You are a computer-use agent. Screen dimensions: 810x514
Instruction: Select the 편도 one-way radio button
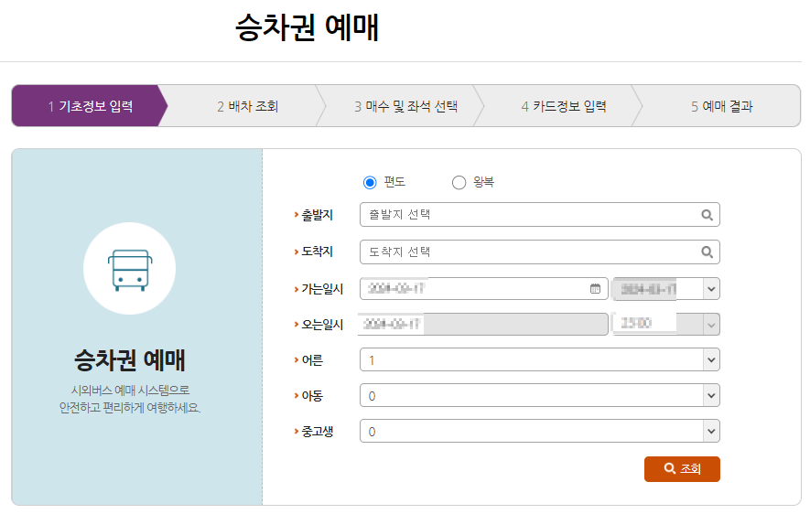click(370, 183)
